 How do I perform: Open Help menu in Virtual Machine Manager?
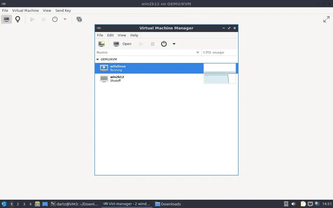134,35
